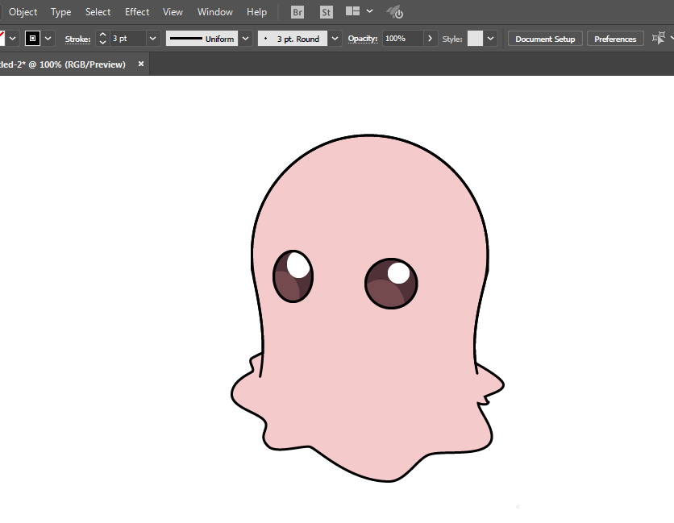The image size is (674, 523).
Task: Click the graphic Style swatch
Action: (475, 39)
